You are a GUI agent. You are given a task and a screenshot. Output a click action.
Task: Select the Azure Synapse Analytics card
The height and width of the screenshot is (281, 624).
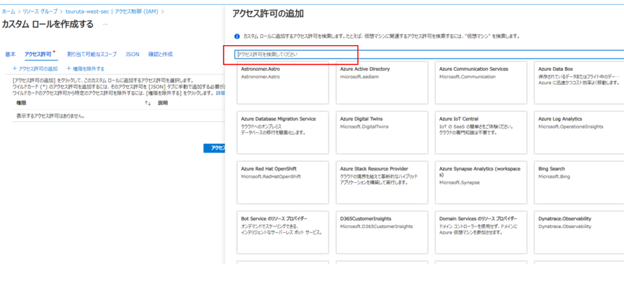pyautogui.click(x=481, y=182)
